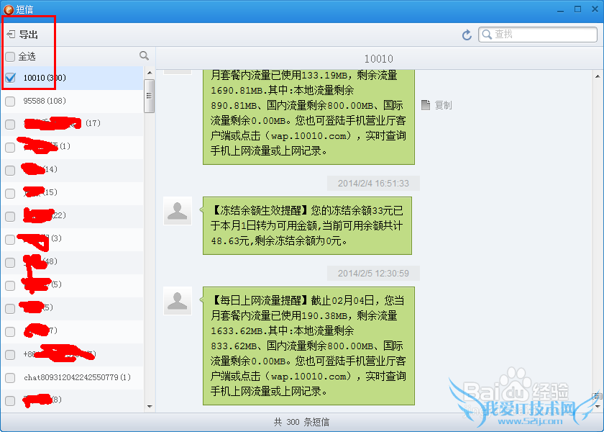Click the 共 300 条短信 status bar text
This screenshot has width=604, height=432.
coord(301,422)
